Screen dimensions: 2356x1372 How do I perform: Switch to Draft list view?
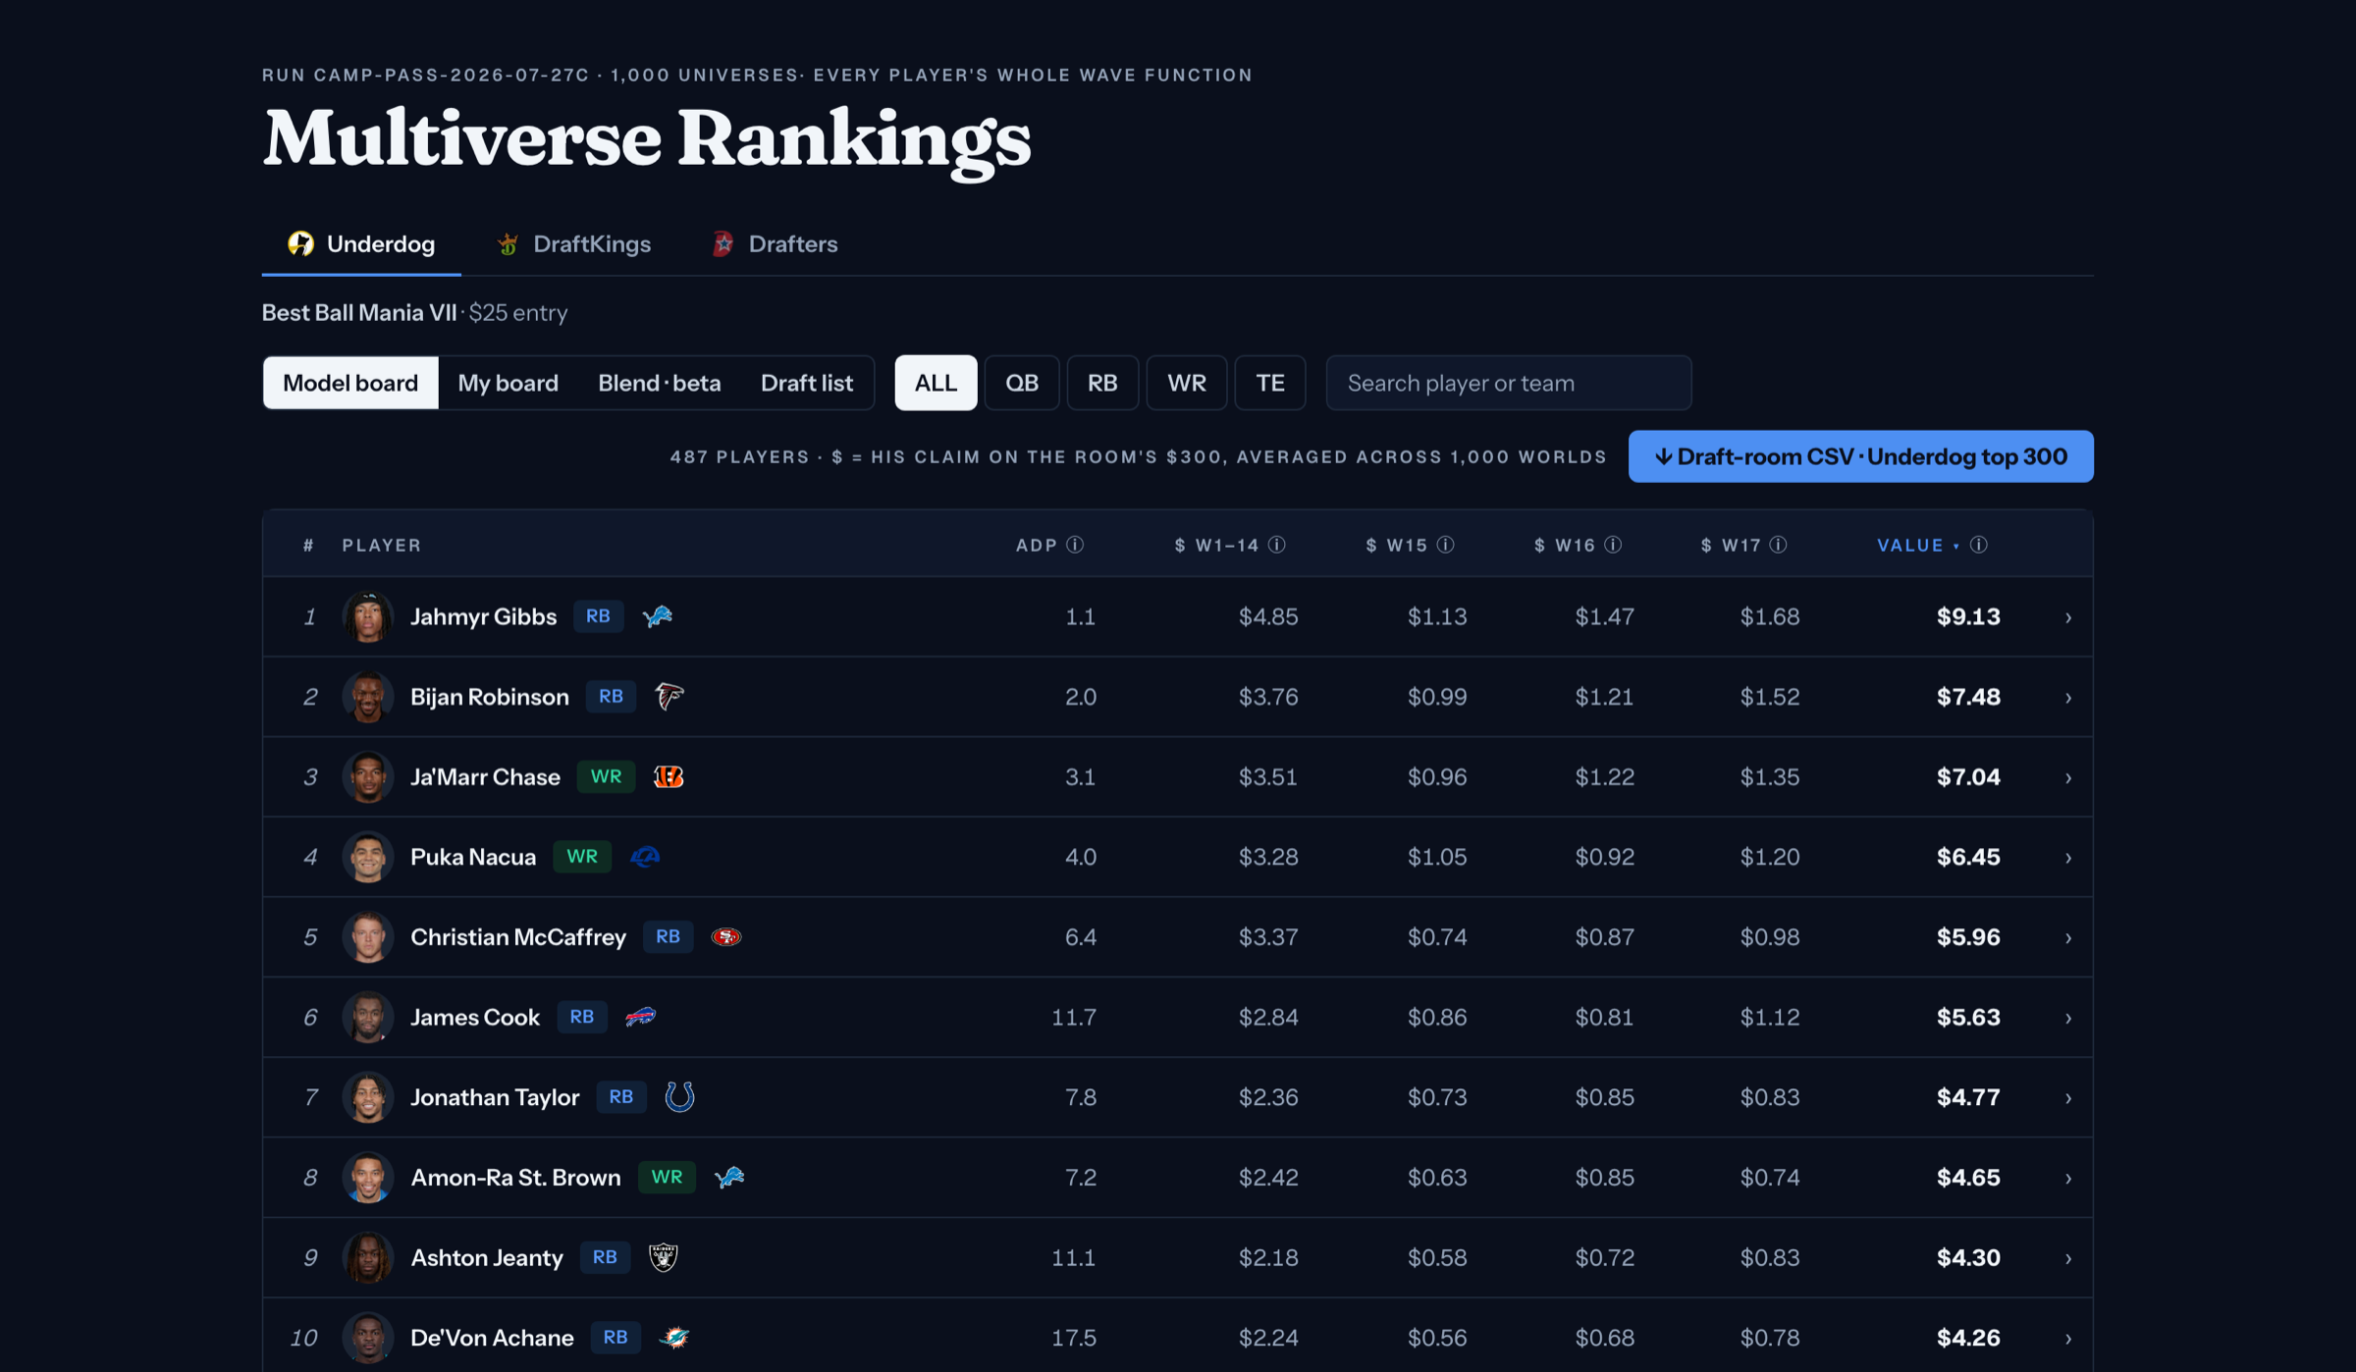click(807, 383)
